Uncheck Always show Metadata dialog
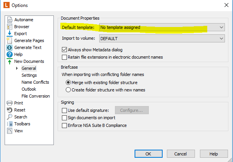The width and height of the screenshot is (233, 162). [64, 50]
